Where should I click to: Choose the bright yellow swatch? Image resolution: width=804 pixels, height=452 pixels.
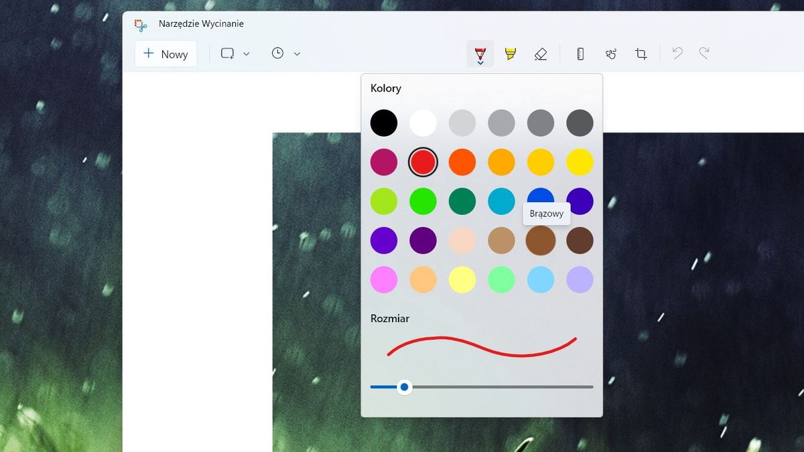click(580, 162)
